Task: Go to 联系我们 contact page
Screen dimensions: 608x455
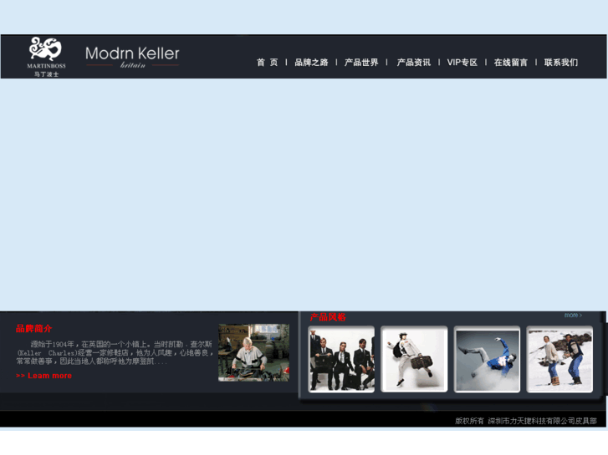Action: click(561, 63)
